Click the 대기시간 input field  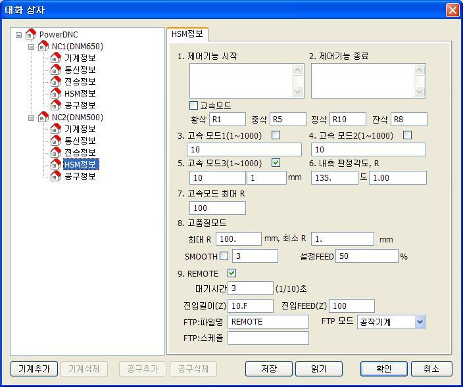pos(251,288)
